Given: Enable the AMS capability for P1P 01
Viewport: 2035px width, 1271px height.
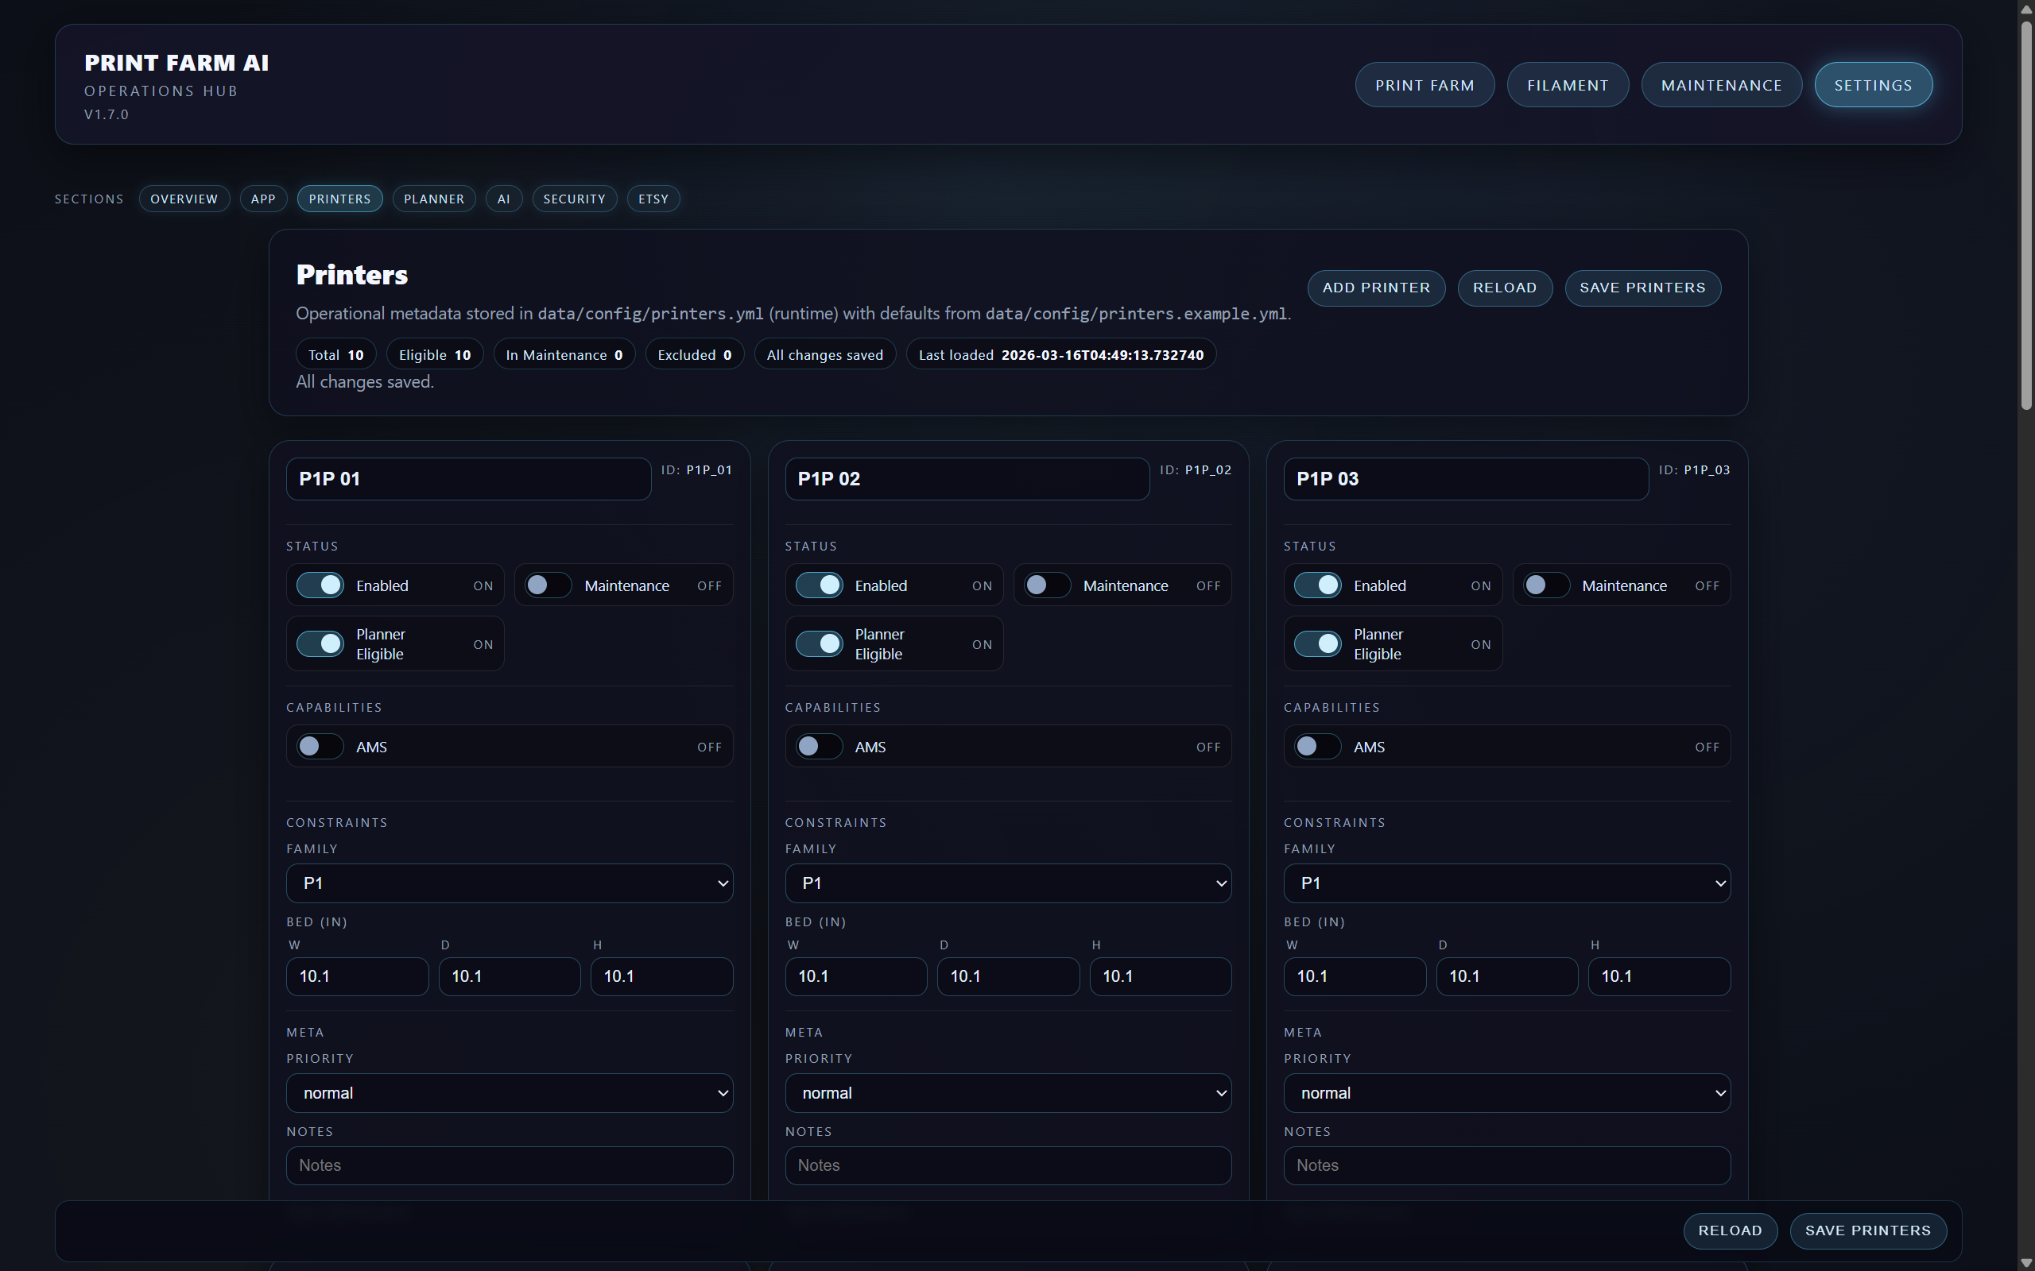Looking at the screenshot, I should click(x=319, y=746).
